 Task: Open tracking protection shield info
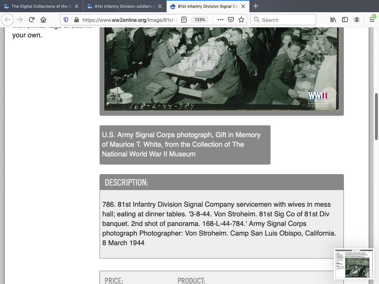(x=66, y=20)
